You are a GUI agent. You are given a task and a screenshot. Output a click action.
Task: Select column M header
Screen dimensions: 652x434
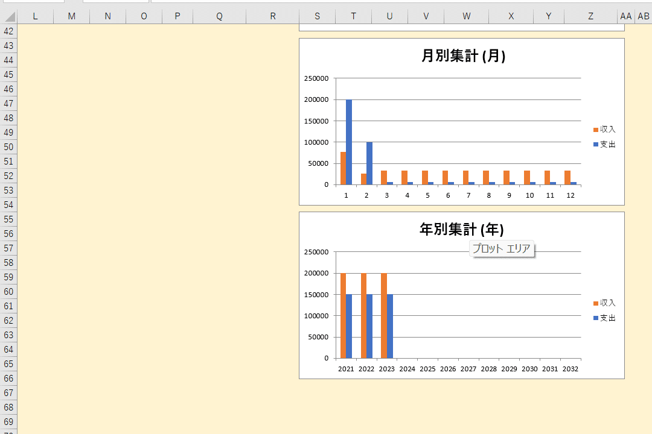tap(71, 16)
